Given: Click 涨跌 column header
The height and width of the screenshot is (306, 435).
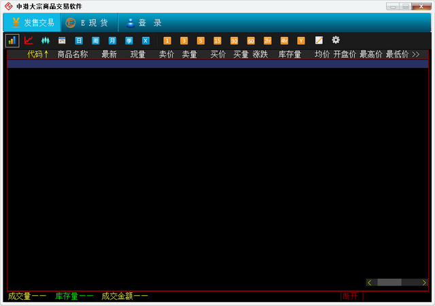Looking at the screenshot, I should click(260, 54).
